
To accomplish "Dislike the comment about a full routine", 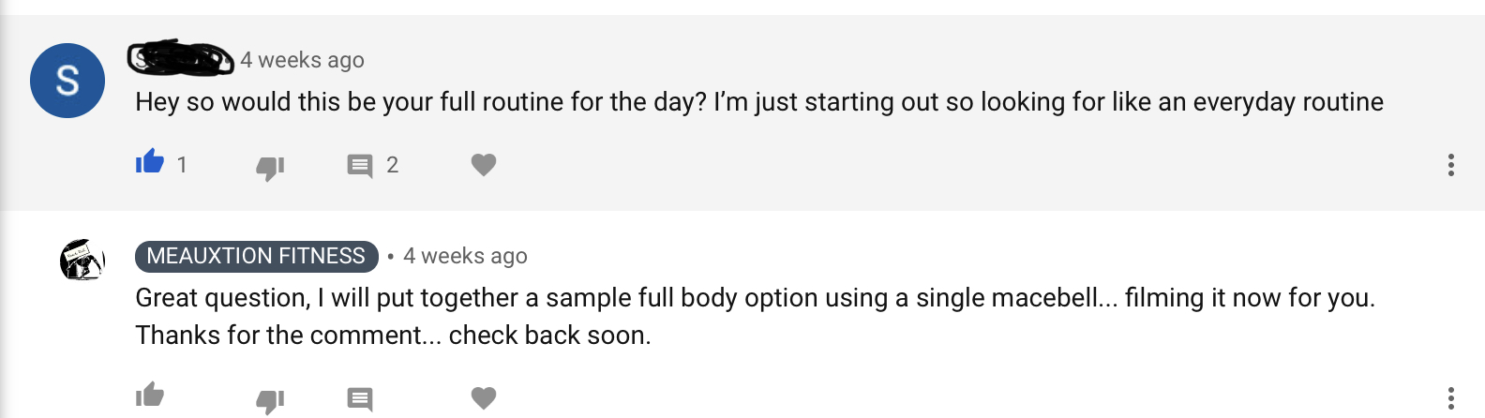I will pos(270,167).
